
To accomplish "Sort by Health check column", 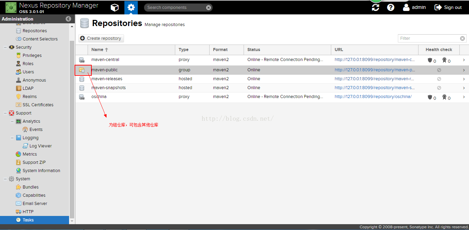I will click(x=439, y=50).
